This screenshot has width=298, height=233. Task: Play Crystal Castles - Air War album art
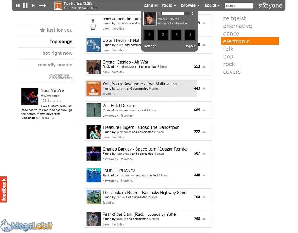pyautogui.click(x=94, y=67)
